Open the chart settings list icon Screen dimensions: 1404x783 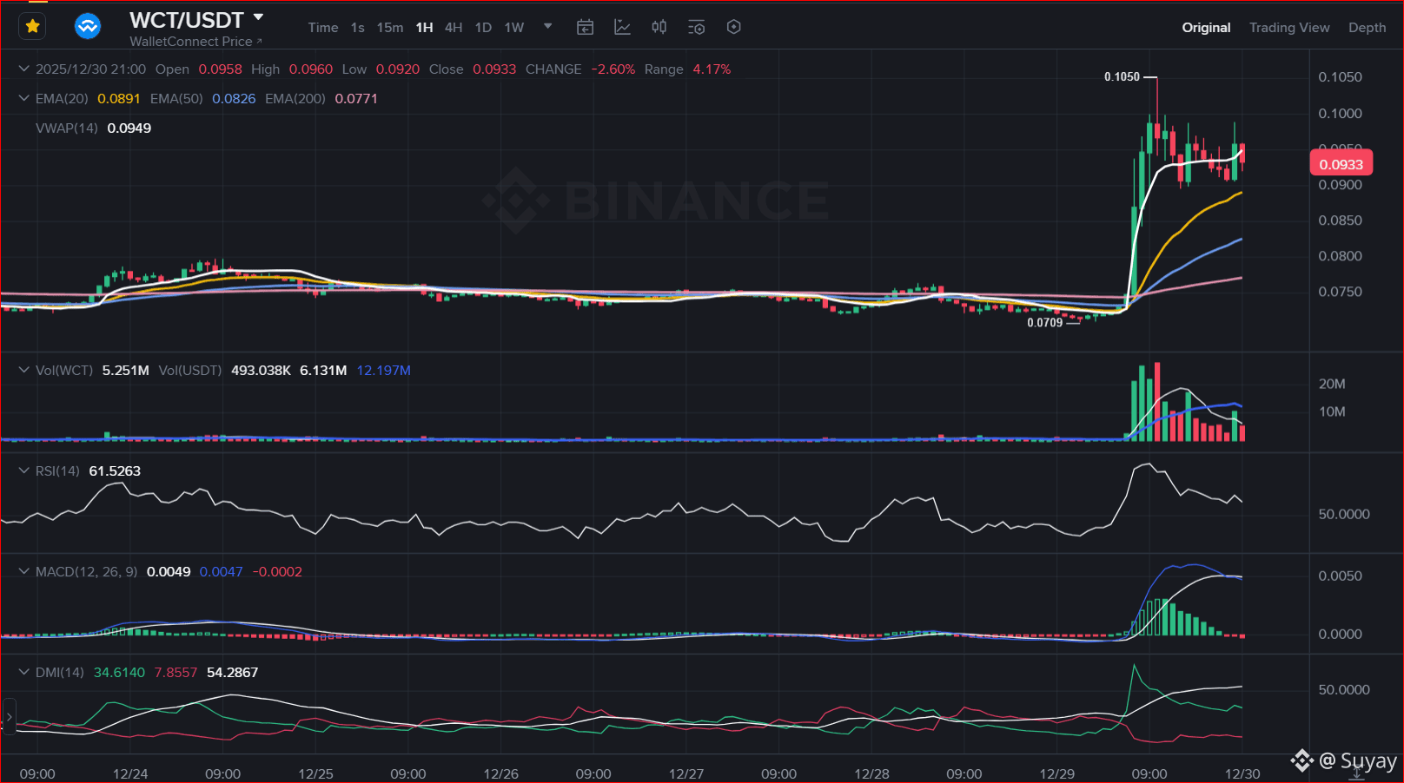696,28
